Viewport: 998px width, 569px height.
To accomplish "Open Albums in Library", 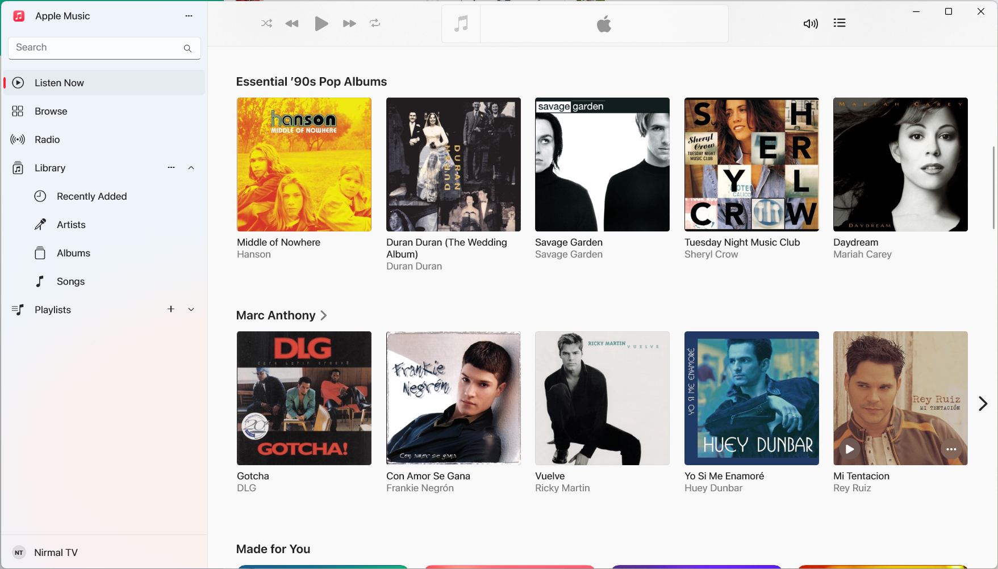I will [x=105, y=253].
